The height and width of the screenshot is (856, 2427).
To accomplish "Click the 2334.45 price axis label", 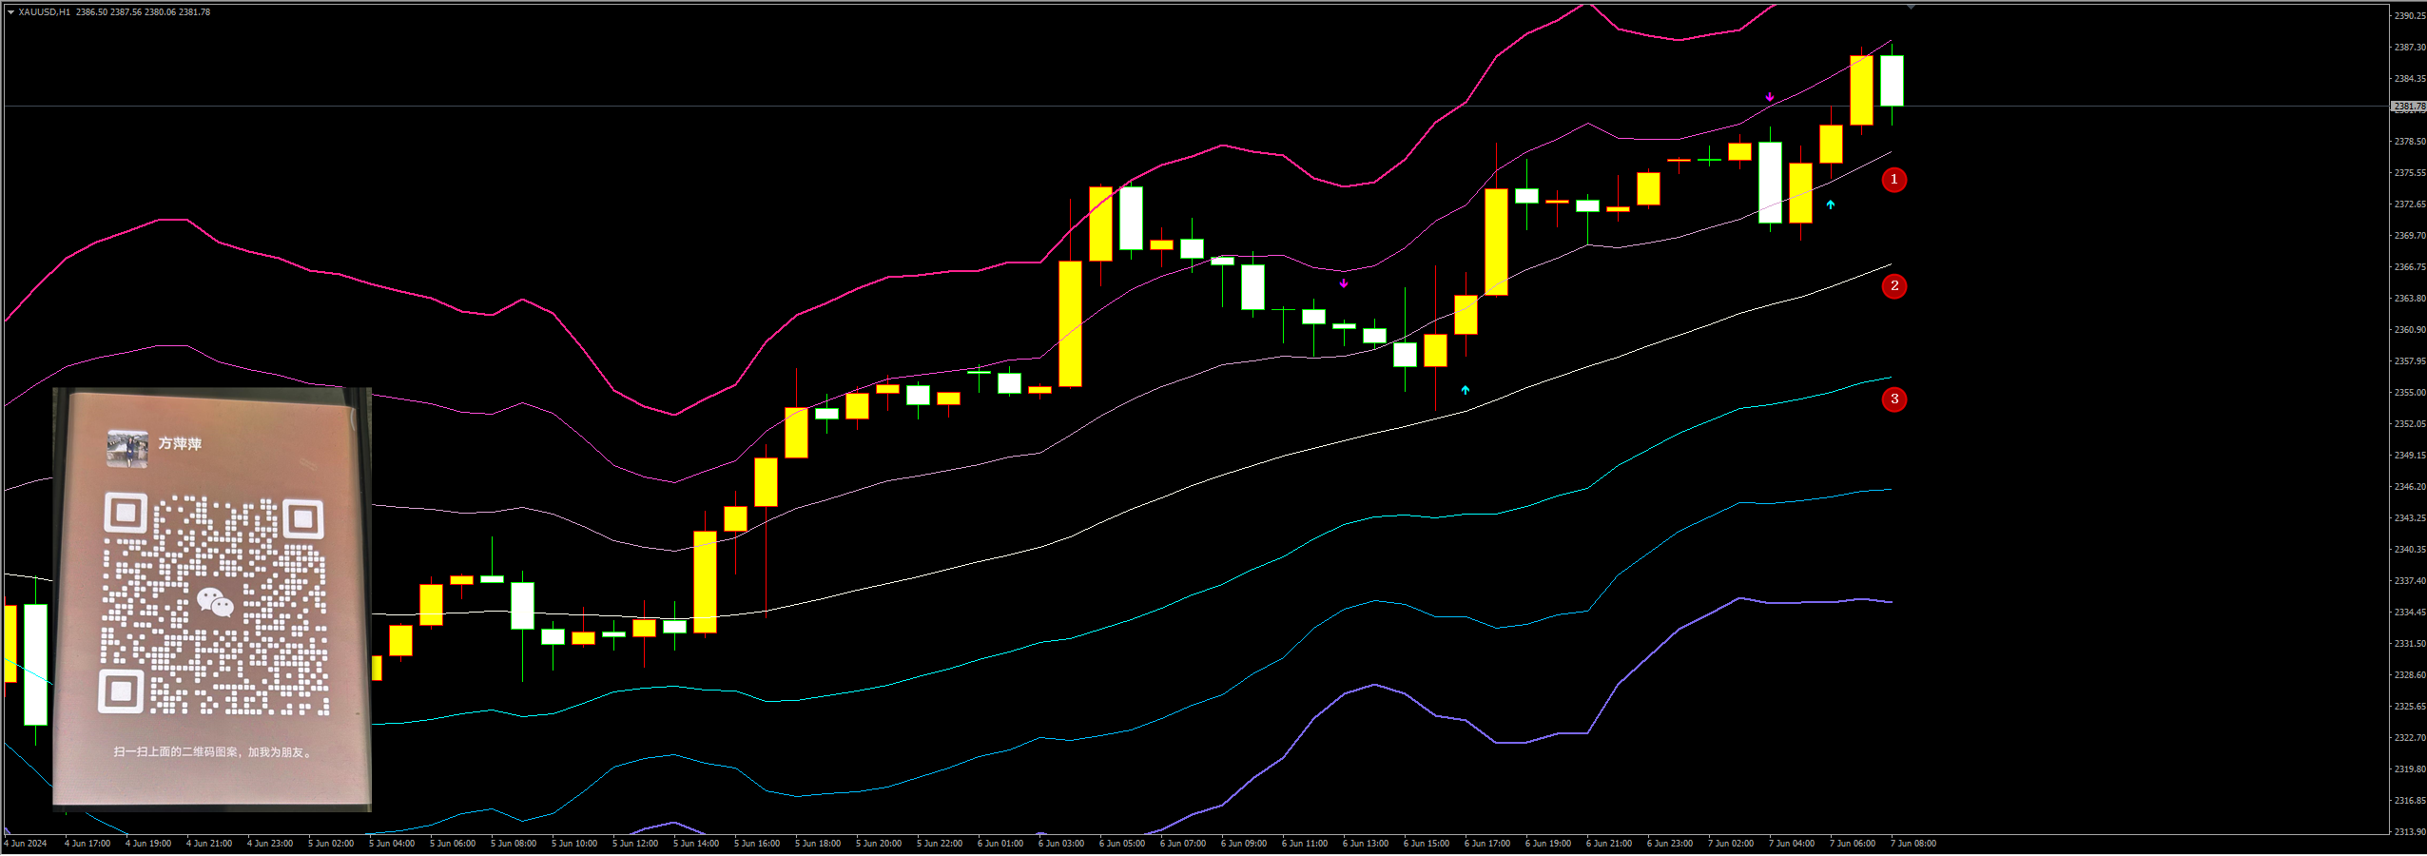I will pyautogui.click(x=2410, y=613).
